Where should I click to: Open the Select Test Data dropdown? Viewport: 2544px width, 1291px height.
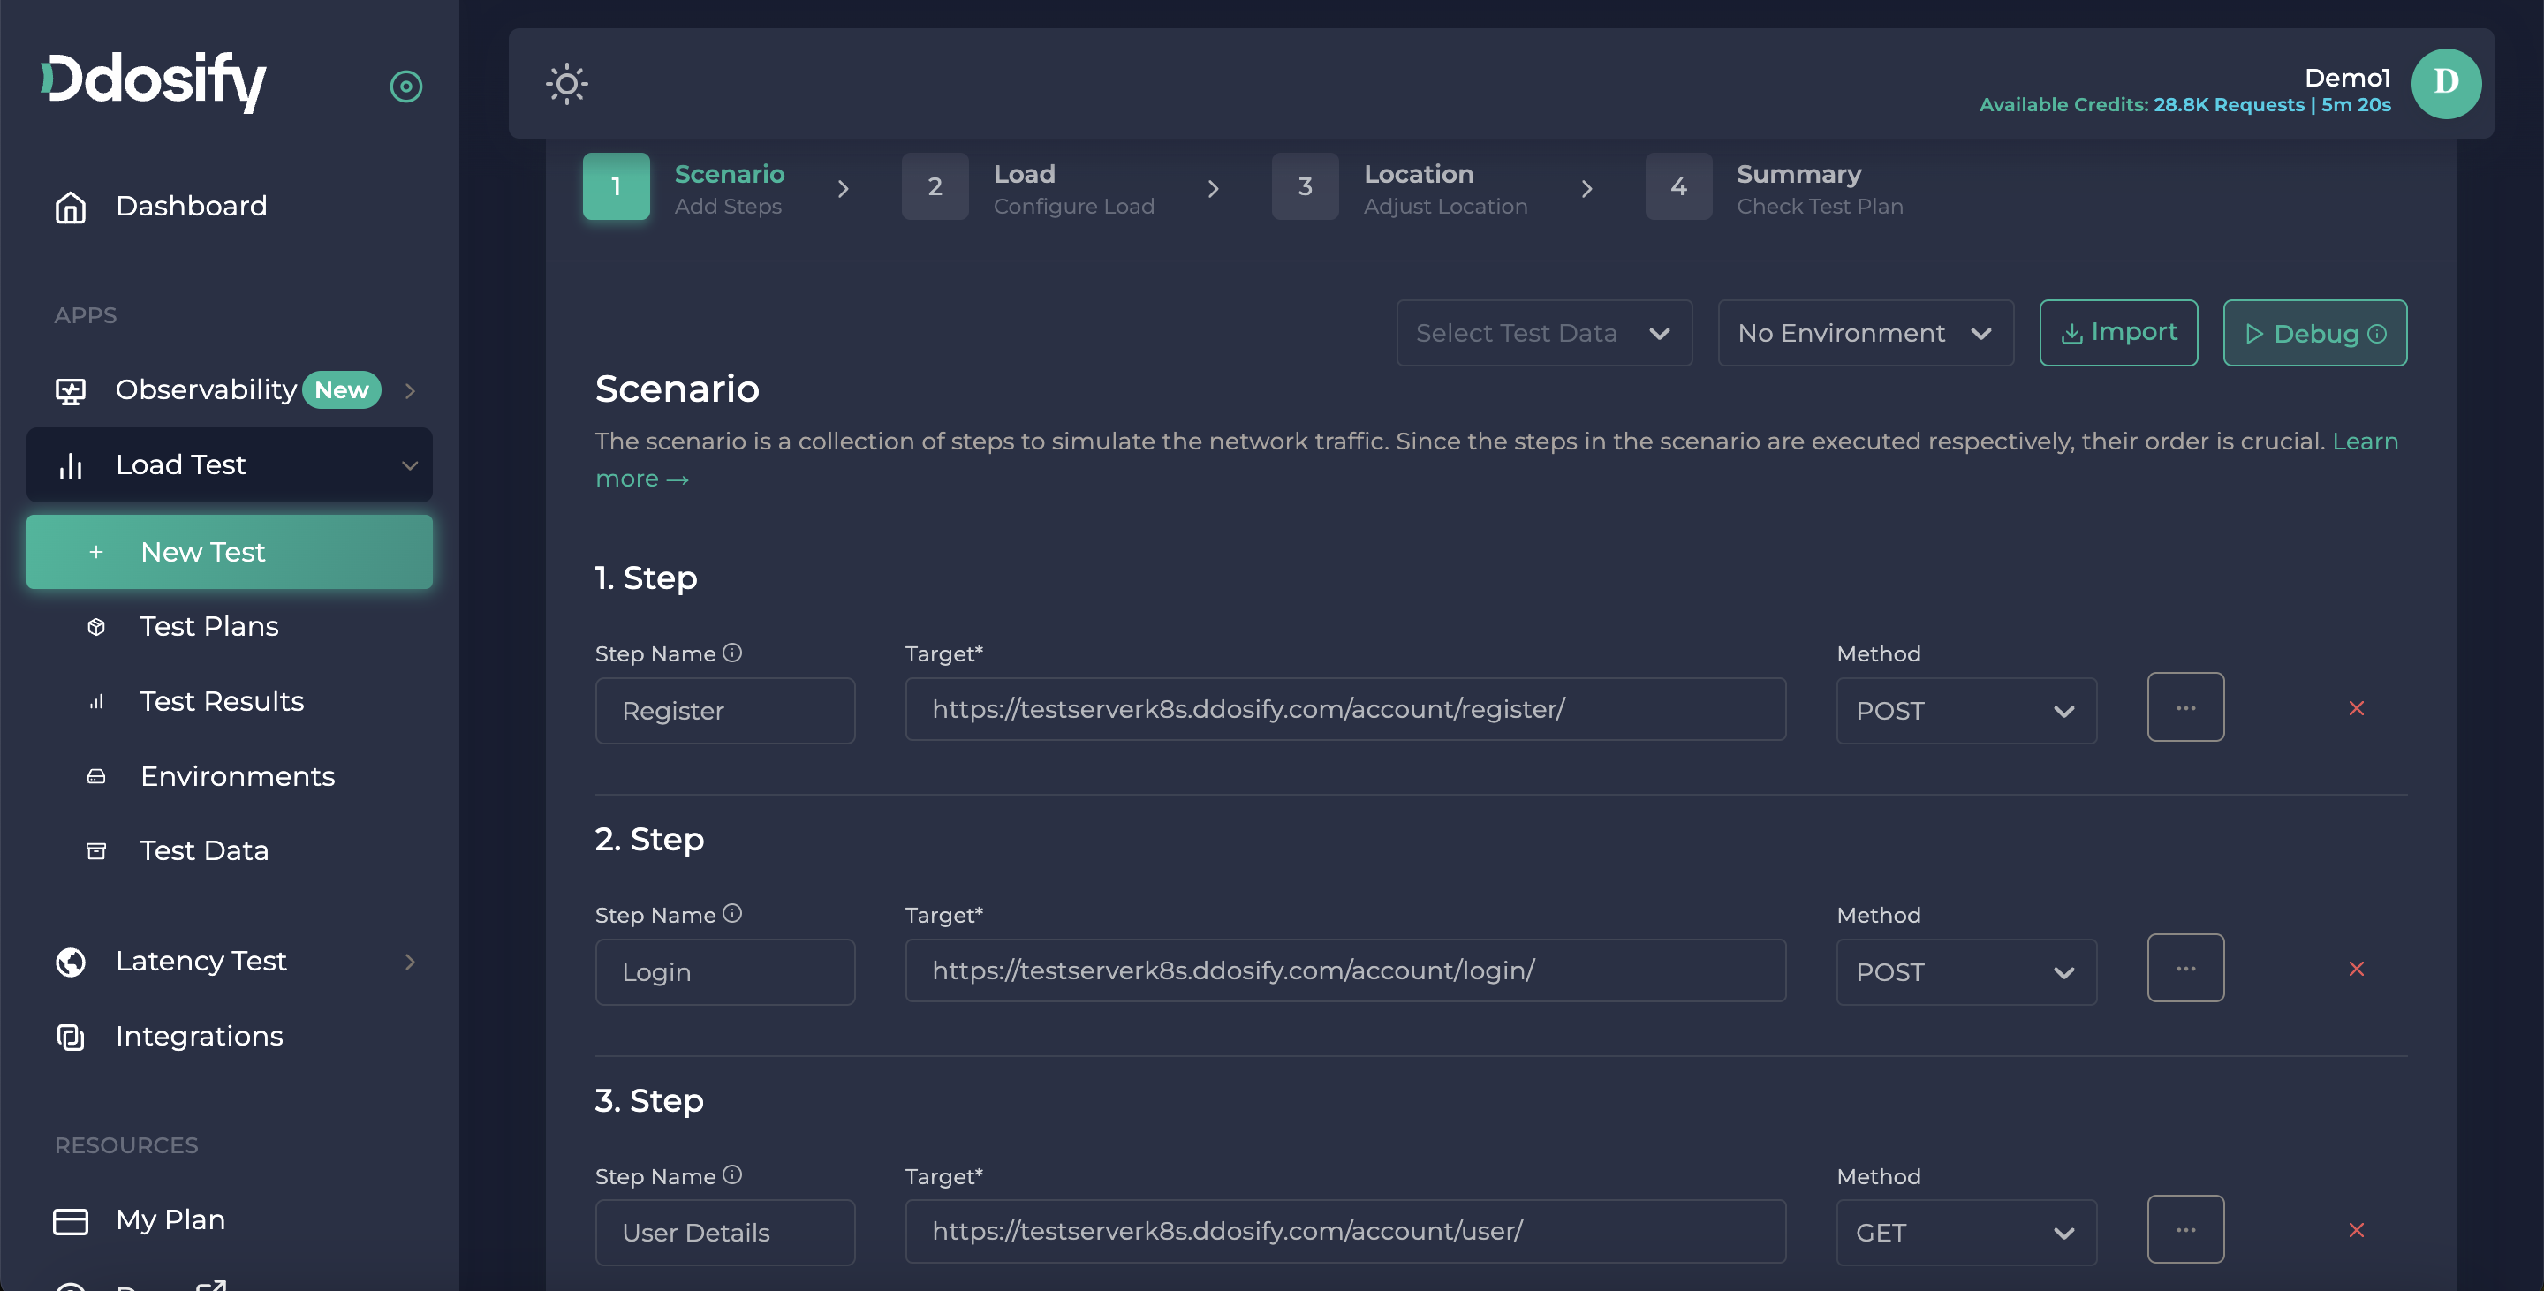(x=1543, y=333)
